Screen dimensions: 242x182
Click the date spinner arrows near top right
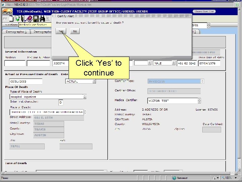[x=208, y=25]
